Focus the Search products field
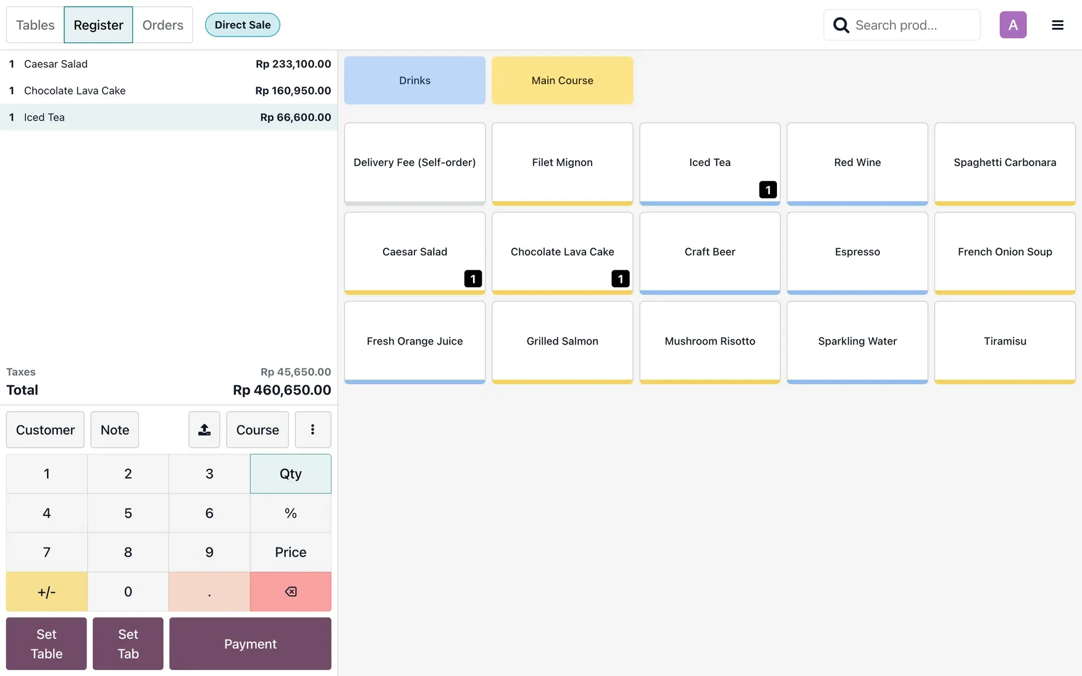Screen dimensions: 1082x676 (x=902, y=25)
